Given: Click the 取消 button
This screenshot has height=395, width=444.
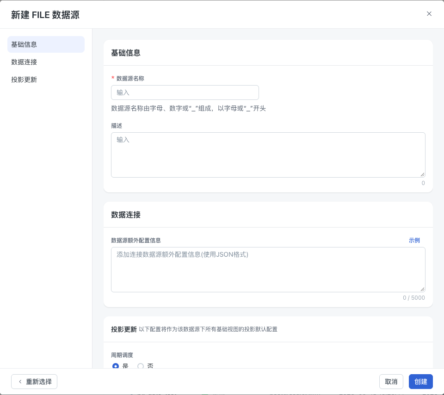Looking at the screenshot, I should tap(391, 382).
